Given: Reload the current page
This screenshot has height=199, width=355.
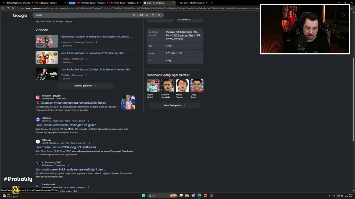Looking at the screenshot, I should pyautogui.click(x=8, y=8).
